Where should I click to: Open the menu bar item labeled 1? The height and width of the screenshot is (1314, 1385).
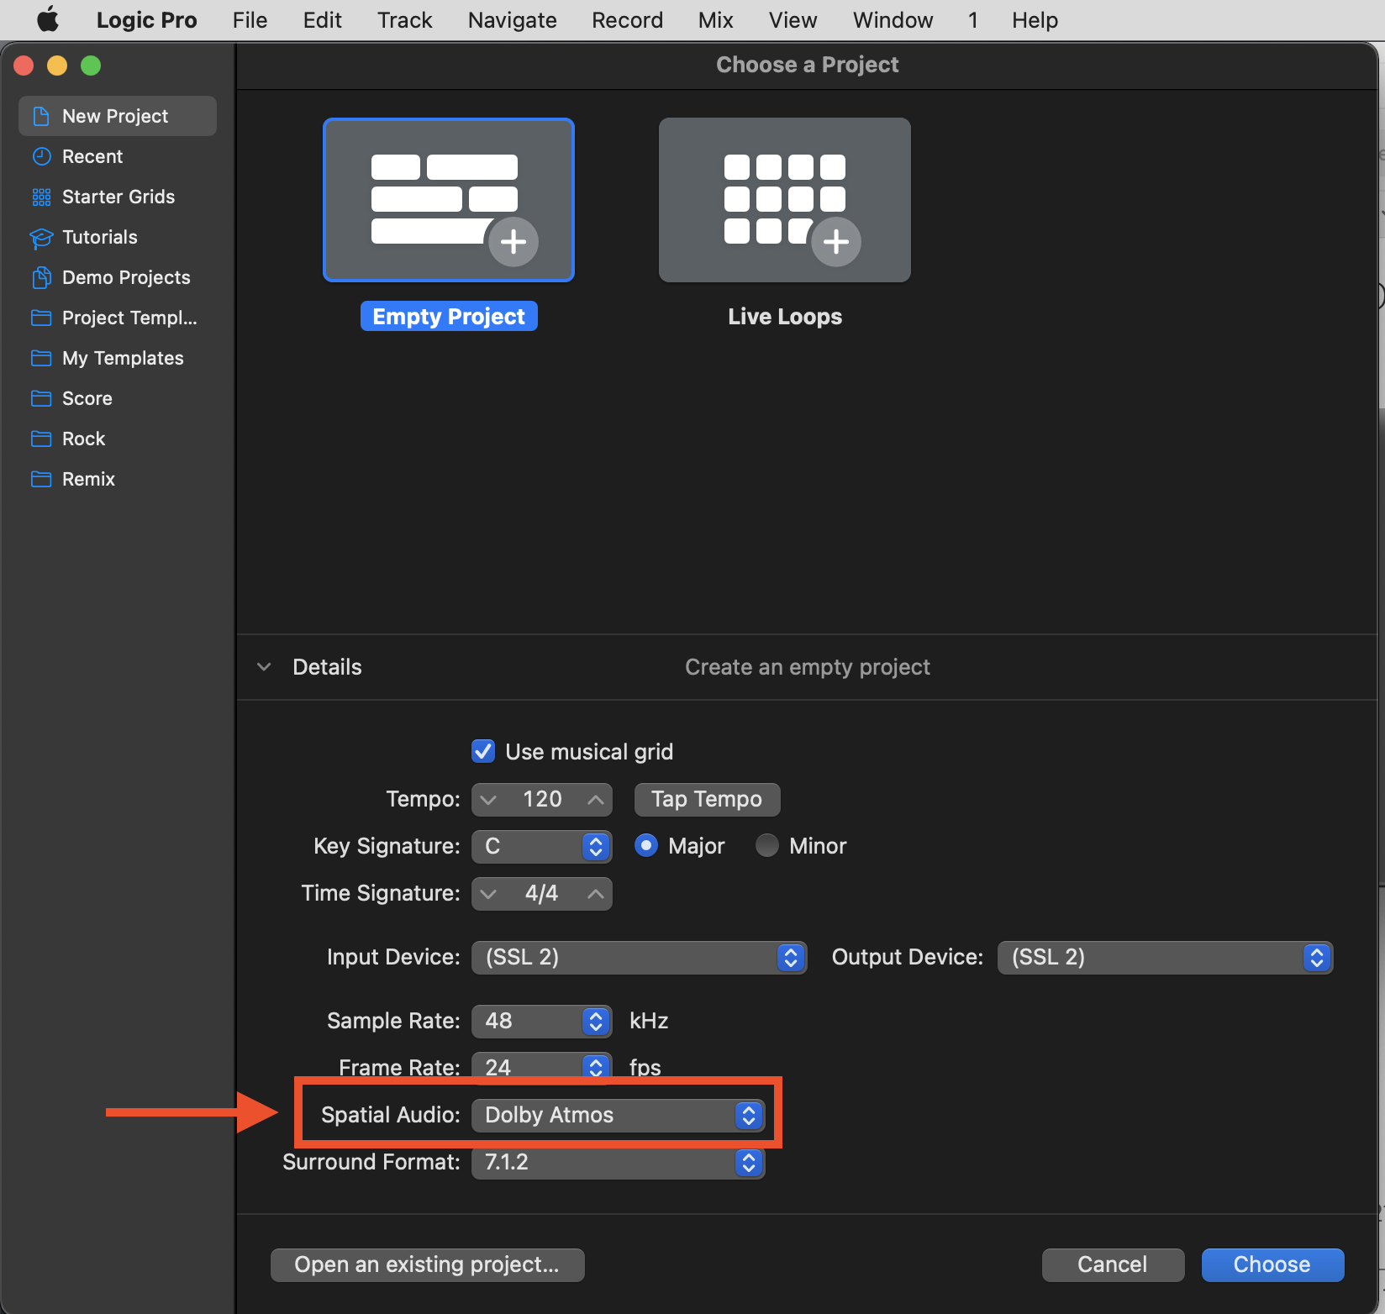(x=973, y=20)
